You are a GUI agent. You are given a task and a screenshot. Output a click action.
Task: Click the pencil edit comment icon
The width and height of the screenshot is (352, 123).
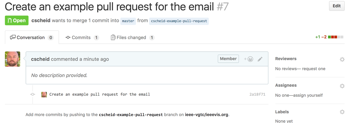tap(260, 59)
